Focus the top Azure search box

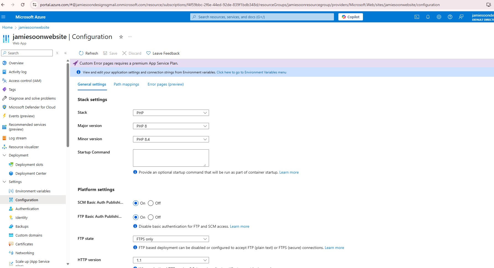coord(262,17)
